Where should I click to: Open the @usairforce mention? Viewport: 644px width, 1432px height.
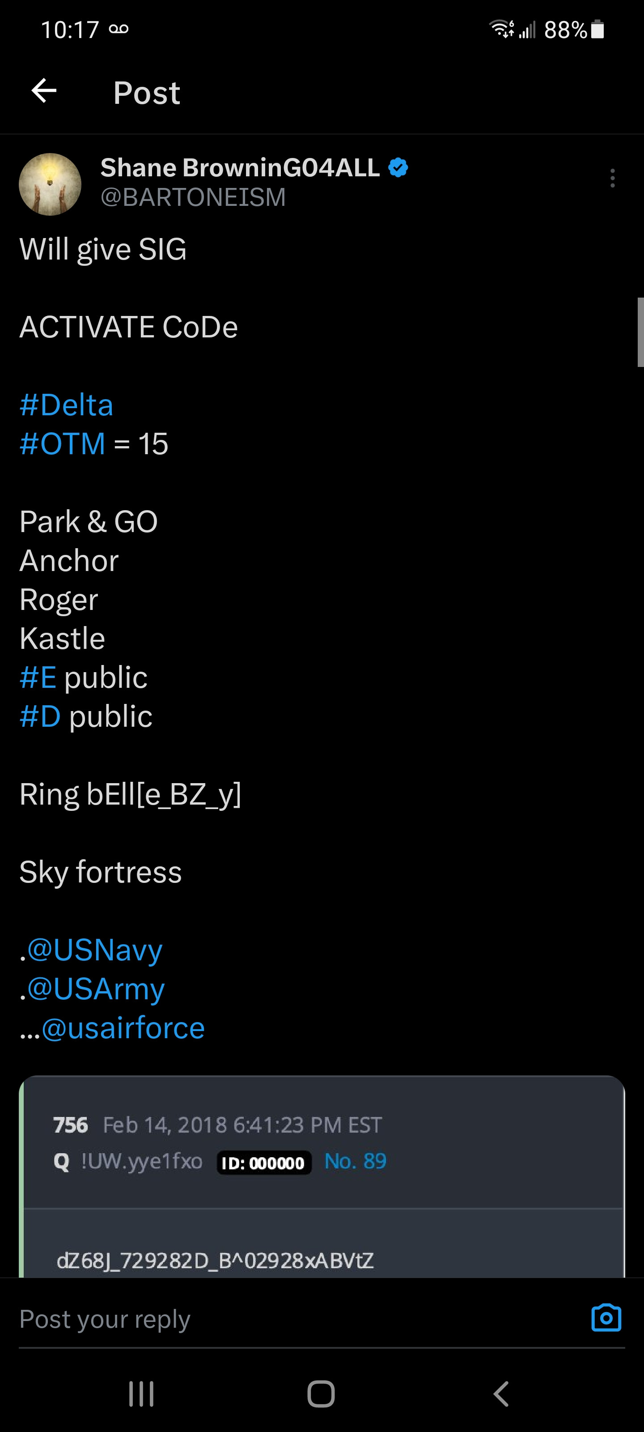pos(123,1027)
